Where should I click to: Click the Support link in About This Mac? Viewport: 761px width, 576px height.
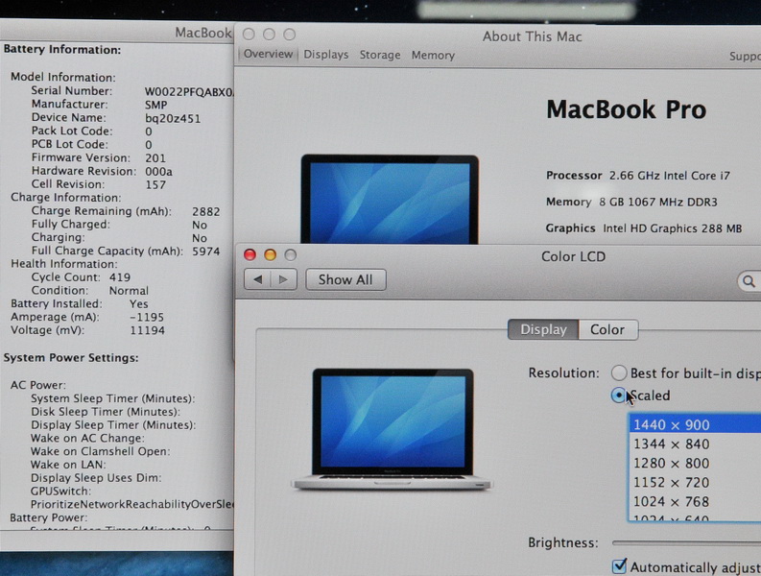pos(745,57)
